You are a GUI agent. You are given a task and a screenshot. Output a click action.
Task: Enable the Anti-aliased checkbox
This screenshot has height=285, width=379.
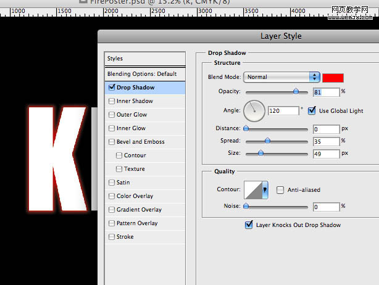pos(280,190)
